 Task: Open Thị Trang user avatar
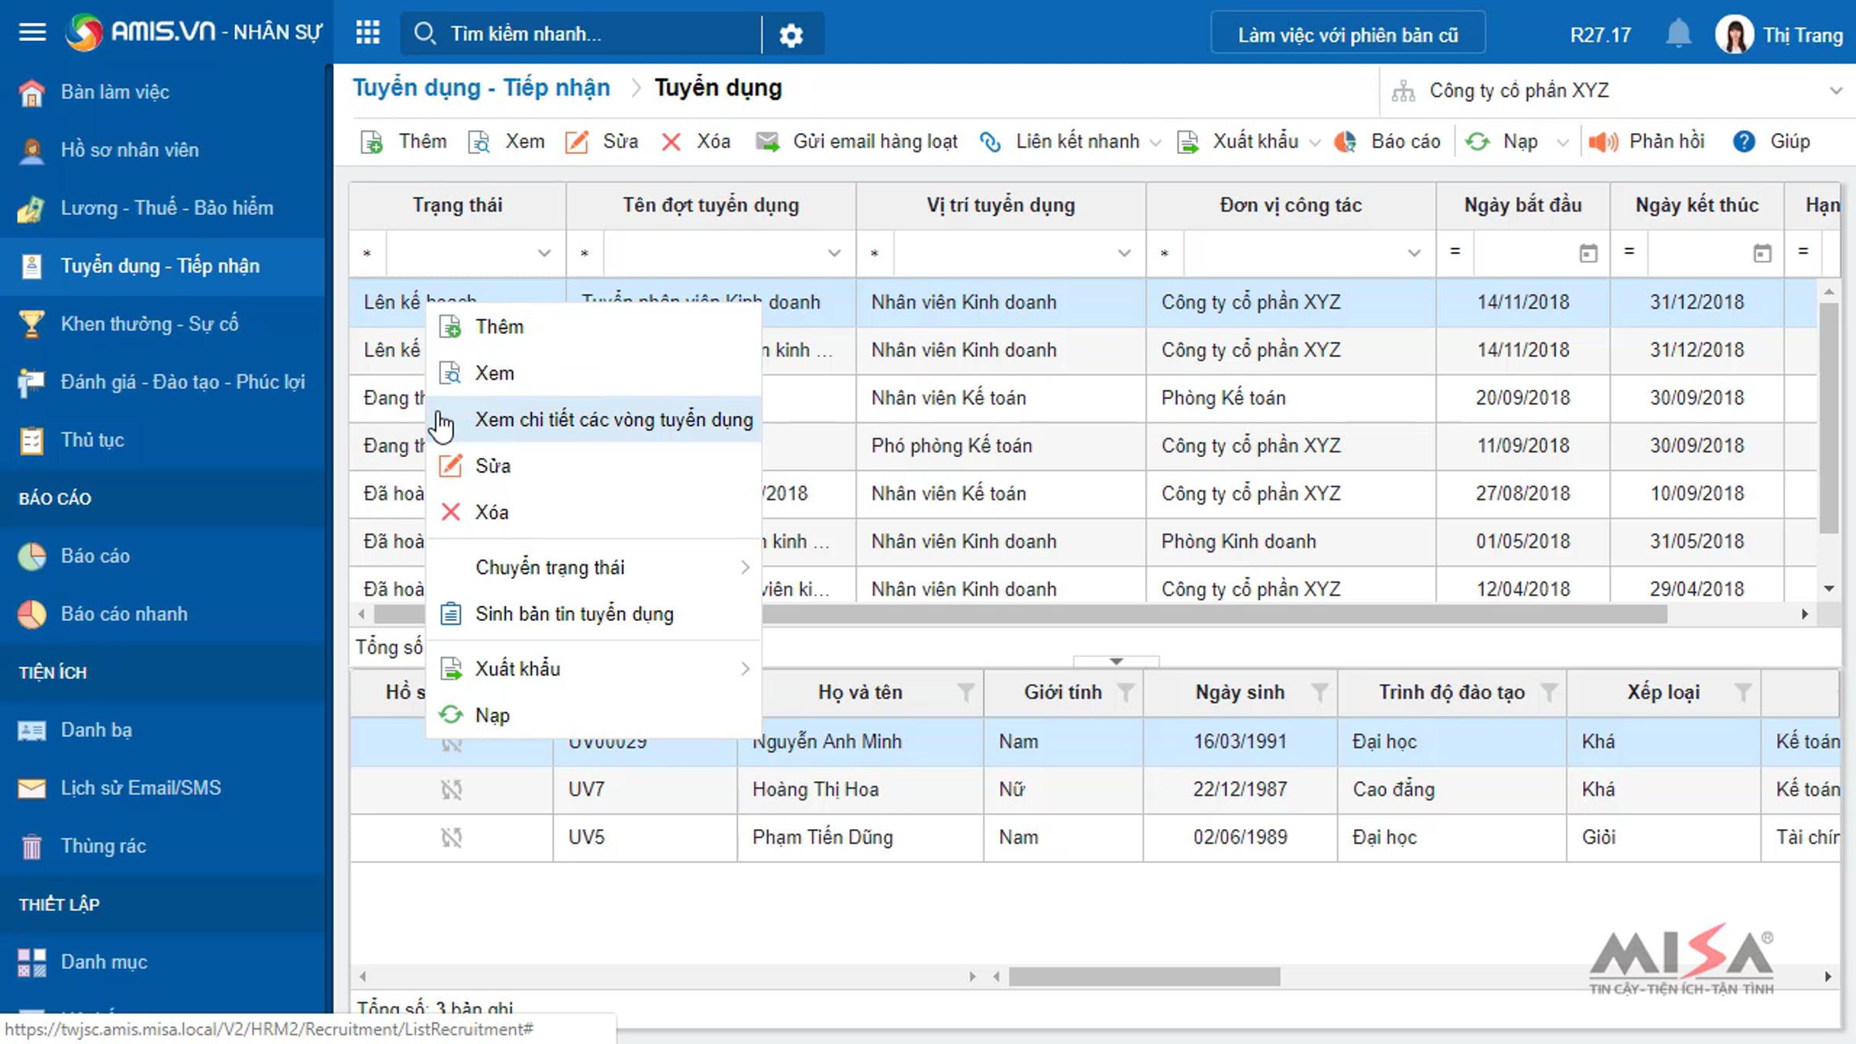coord(1734,35)
